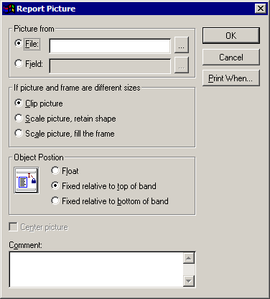Viewport: 270px width, 299px height.
Task: Open the Print When... dialog
Action: (231, 78)
